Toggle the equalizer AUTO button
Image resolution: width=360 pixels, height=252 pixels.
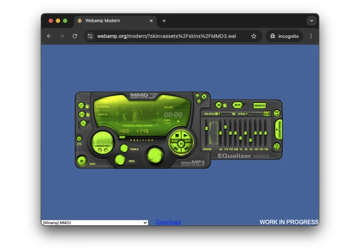pos(238,105)
